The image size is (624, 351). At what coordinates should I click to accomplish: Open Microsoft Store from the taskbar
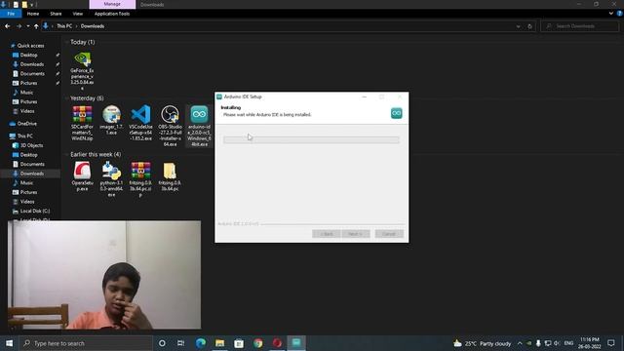tap(239, 343)
